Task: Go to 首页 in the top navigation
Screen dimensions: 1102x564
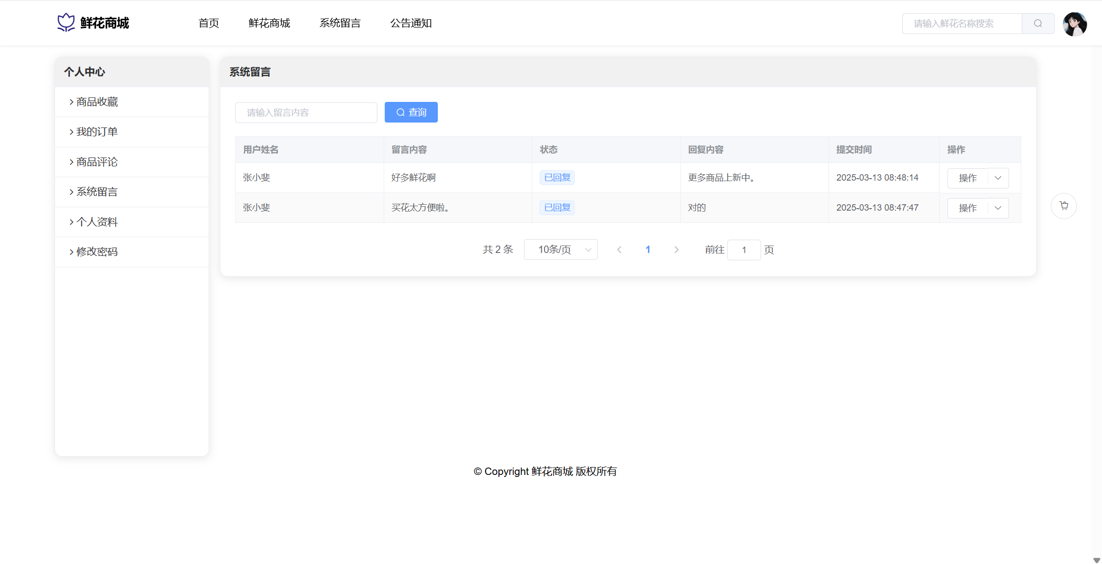Action: click(209, 23)
